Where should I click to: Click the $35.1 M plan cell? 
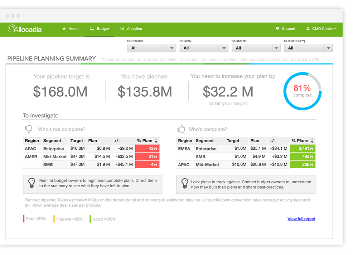pyautogui.click(x=258, y=148)
